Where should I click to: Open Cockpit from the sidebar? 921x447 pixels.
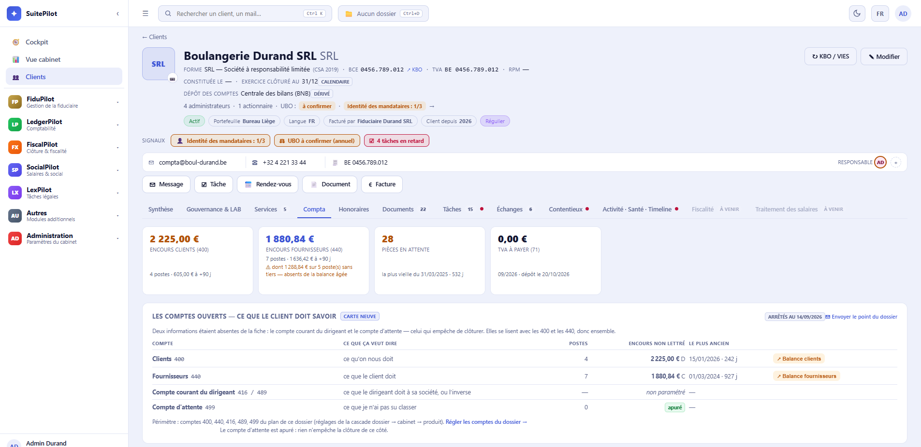[x=64, y=42]
